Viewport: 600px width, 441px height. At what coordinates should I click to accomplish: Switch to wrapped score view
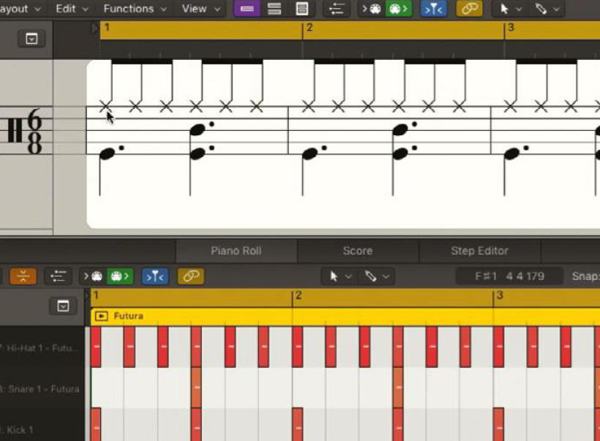coord(274,9)
